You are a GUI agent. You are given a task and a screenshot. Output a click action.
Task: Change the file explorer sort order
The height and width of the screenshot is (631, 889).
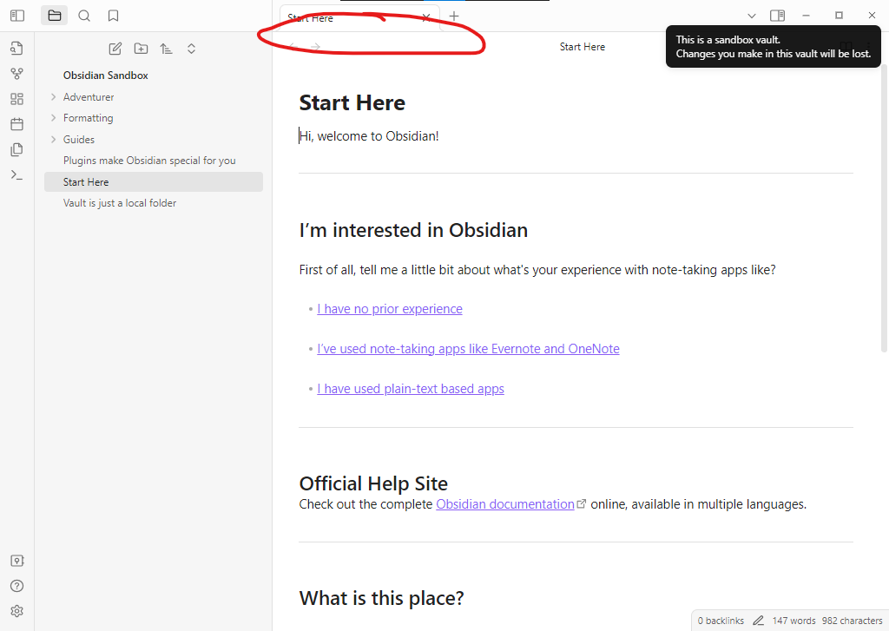click(166, 49)
